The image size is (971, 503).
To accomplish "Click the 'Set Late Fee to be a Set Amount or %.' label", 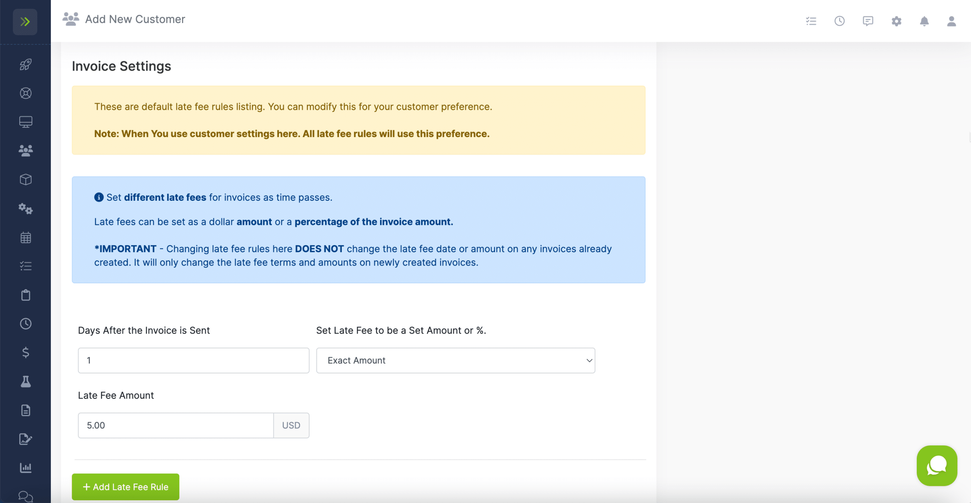I will [401, 330].
